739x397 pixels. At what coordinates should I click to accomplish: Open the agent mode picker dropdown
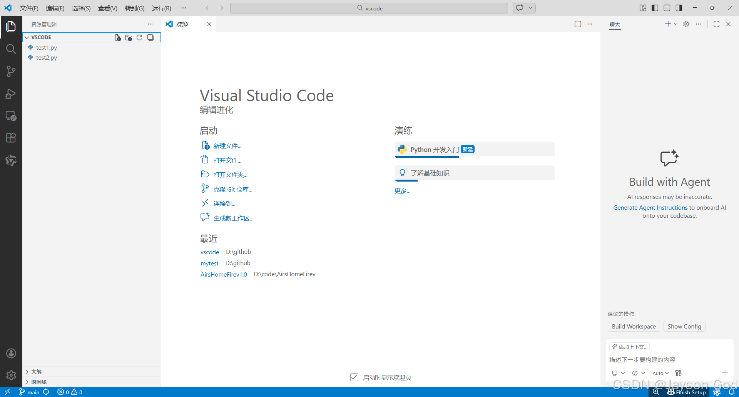click(639, 373)
